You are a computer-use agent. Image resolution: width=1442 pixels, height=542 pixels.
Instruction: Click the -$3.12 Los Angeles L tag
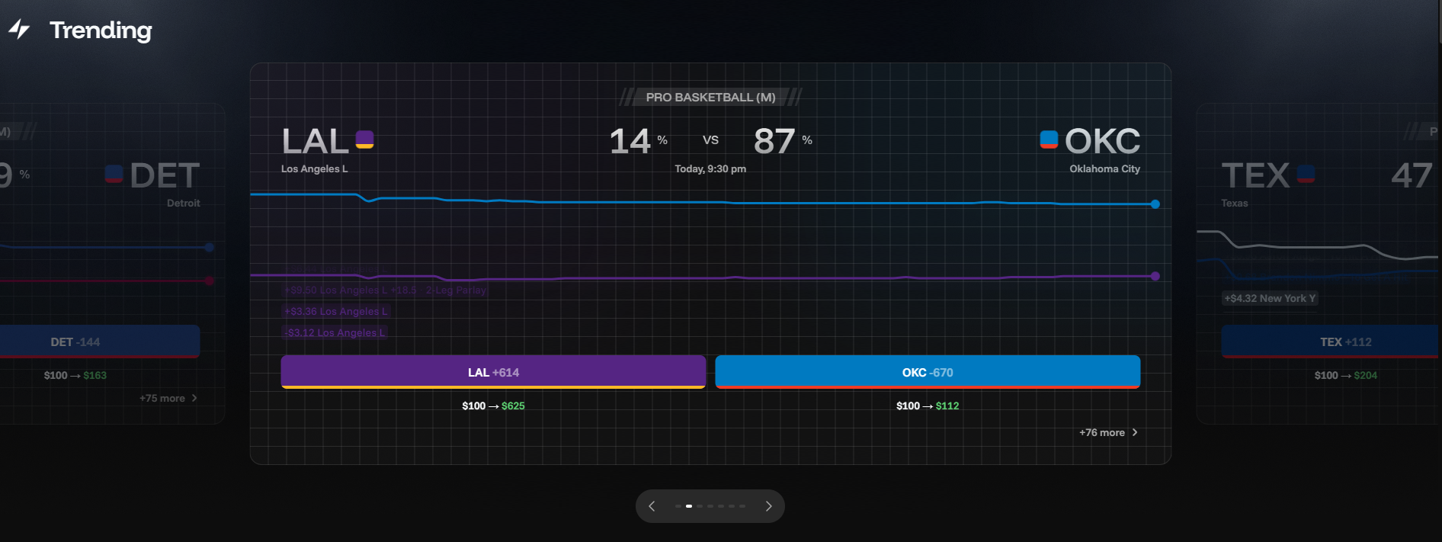click(x=335, y=332)
